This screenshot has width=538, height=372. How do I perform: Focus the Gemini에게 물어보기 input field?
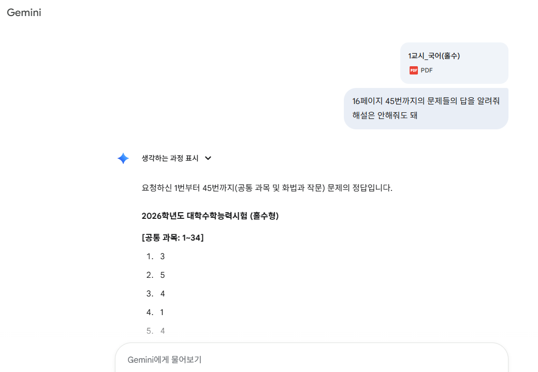click(x=311, y=359)
